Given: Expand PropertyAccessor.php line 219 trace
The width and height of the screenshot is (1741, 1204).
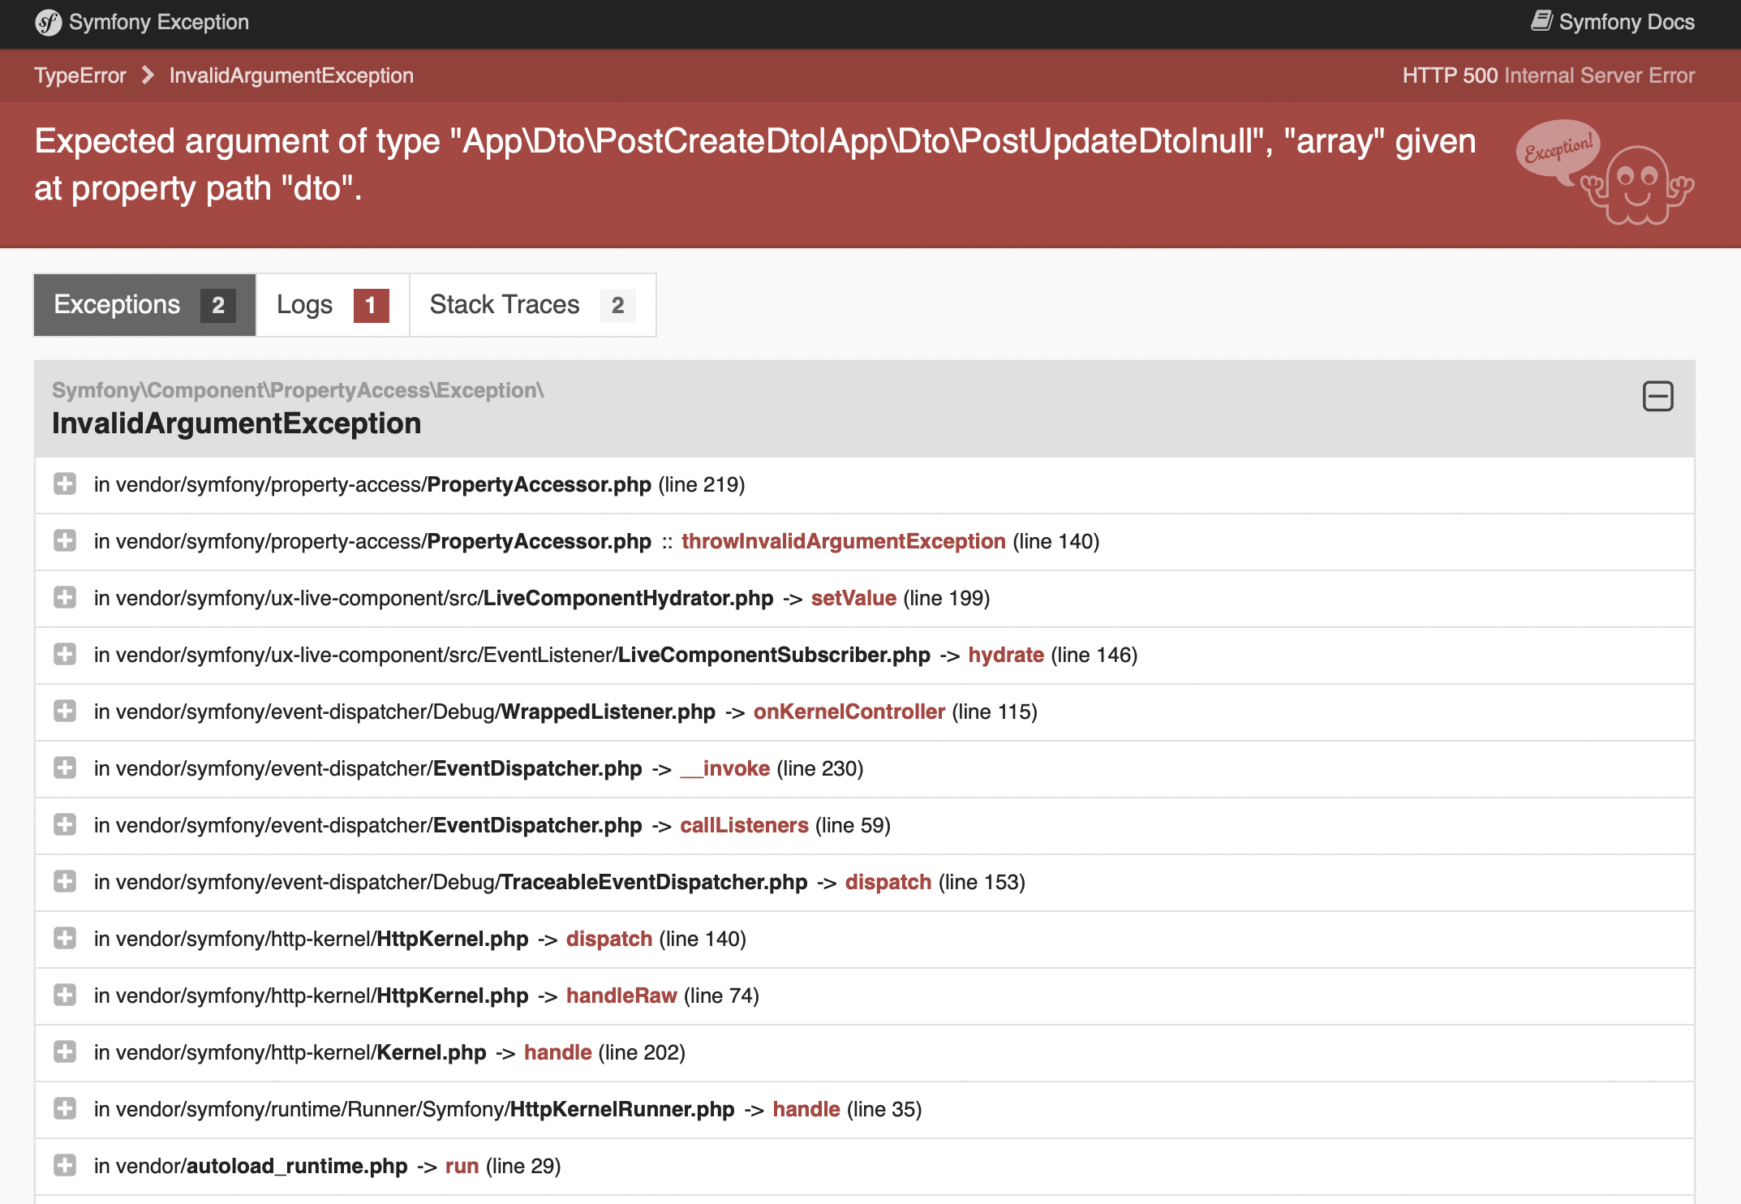Looking at the screenshot, I should click(65, 484).
